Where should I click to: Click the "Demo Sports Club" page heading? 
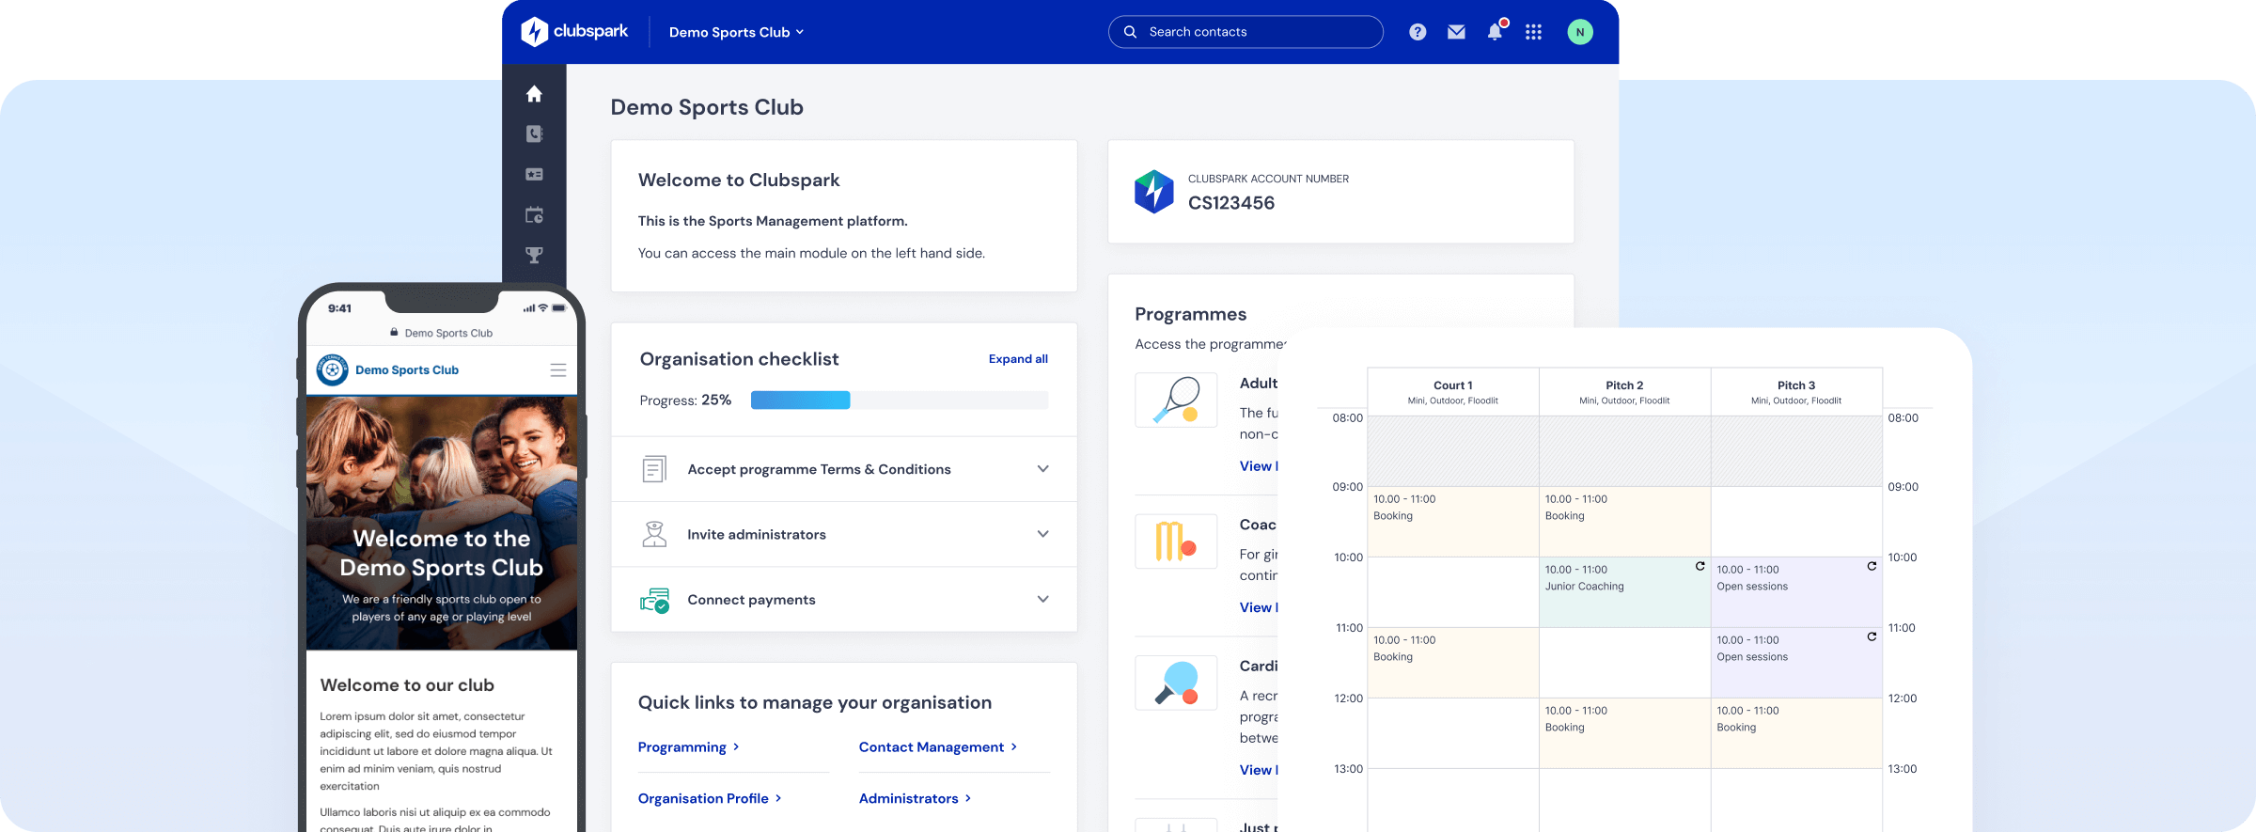pos(707,107)
